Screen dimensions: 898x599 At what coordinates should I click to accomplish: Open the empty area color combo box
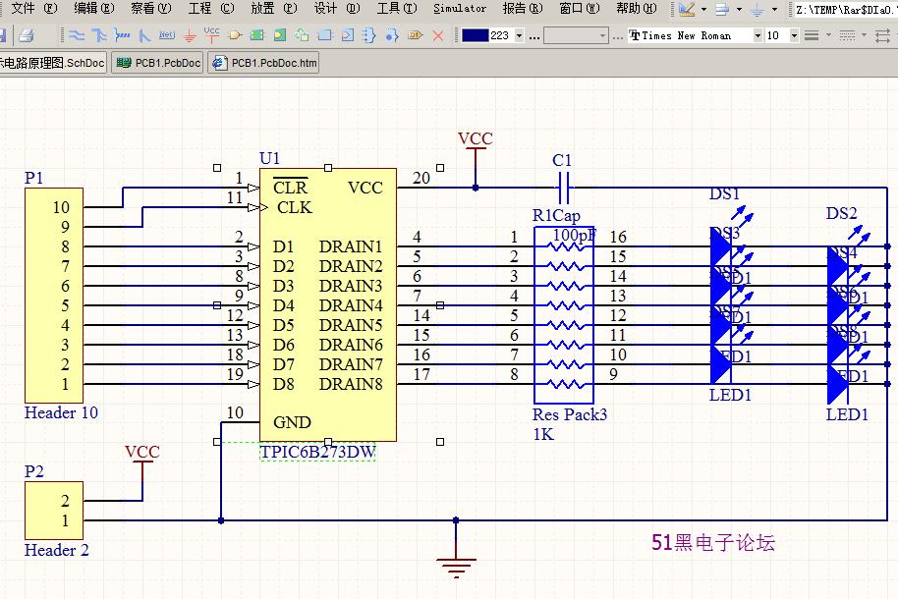click(576, 35)
